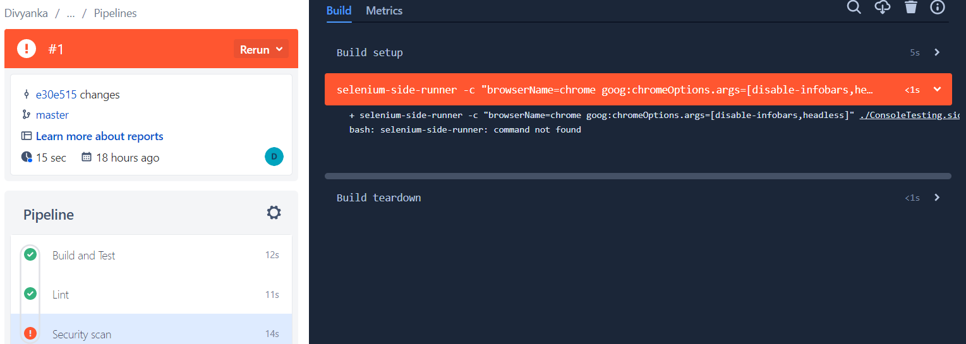Collapse the selenium-side-runner command section chevron
The width and height of the screenshot is (966, 344).
[937, 90]
